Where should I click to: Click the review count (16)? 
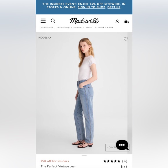point(125,161)
